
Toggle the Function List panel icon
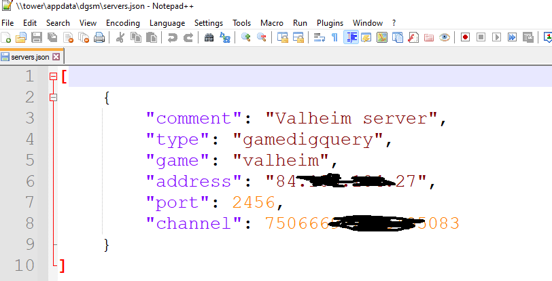[x=413, y=37]
